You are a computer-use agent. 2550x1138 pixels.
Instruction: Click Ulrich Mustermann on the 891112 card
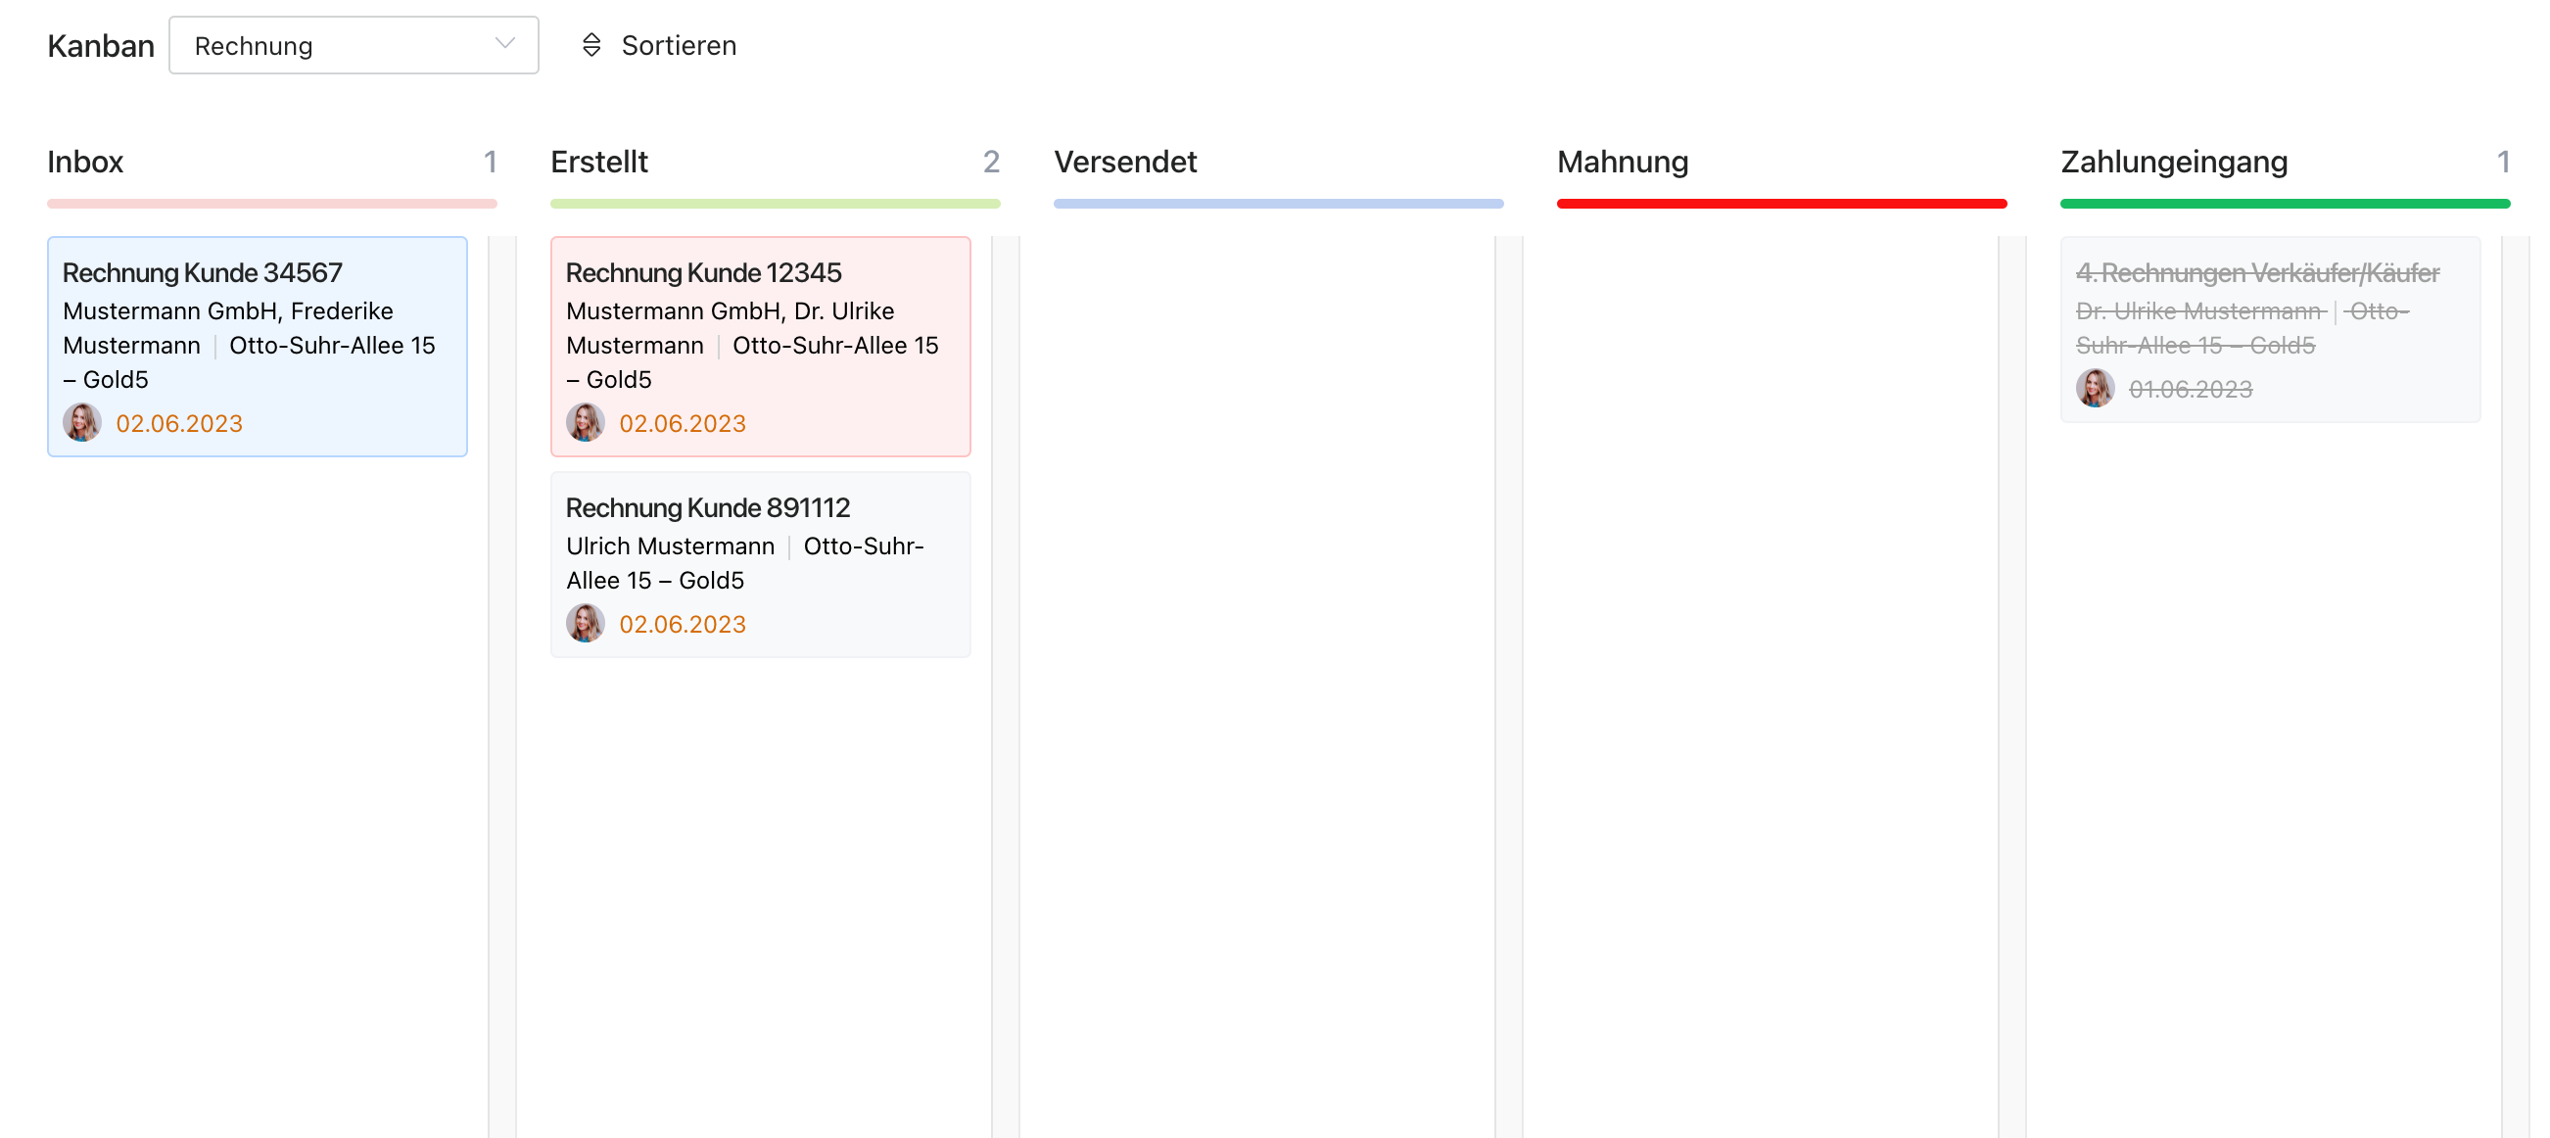[x=670, y=546]
